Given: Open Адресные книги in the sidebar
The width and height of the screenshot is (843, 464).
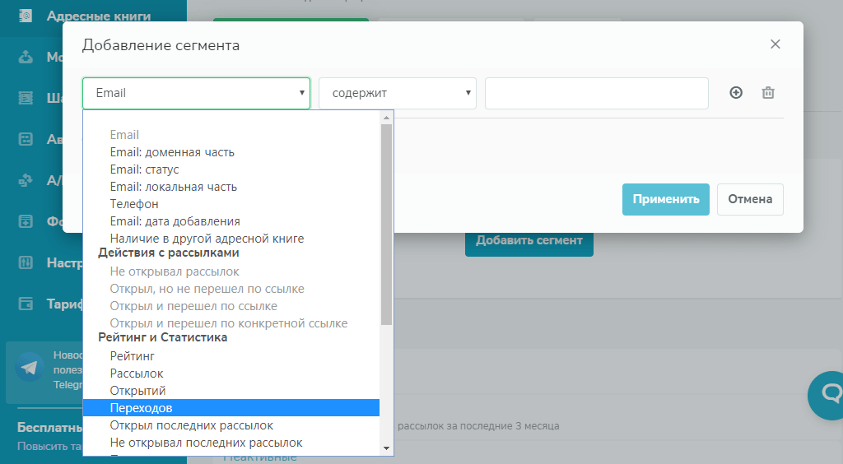Looking at the screenshot, I should [99, 16].
